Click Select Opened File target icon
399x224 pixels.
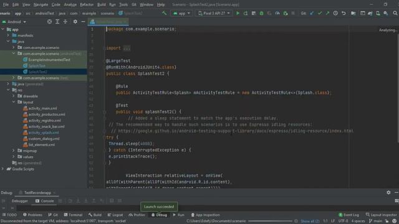(x=49, y=22)
